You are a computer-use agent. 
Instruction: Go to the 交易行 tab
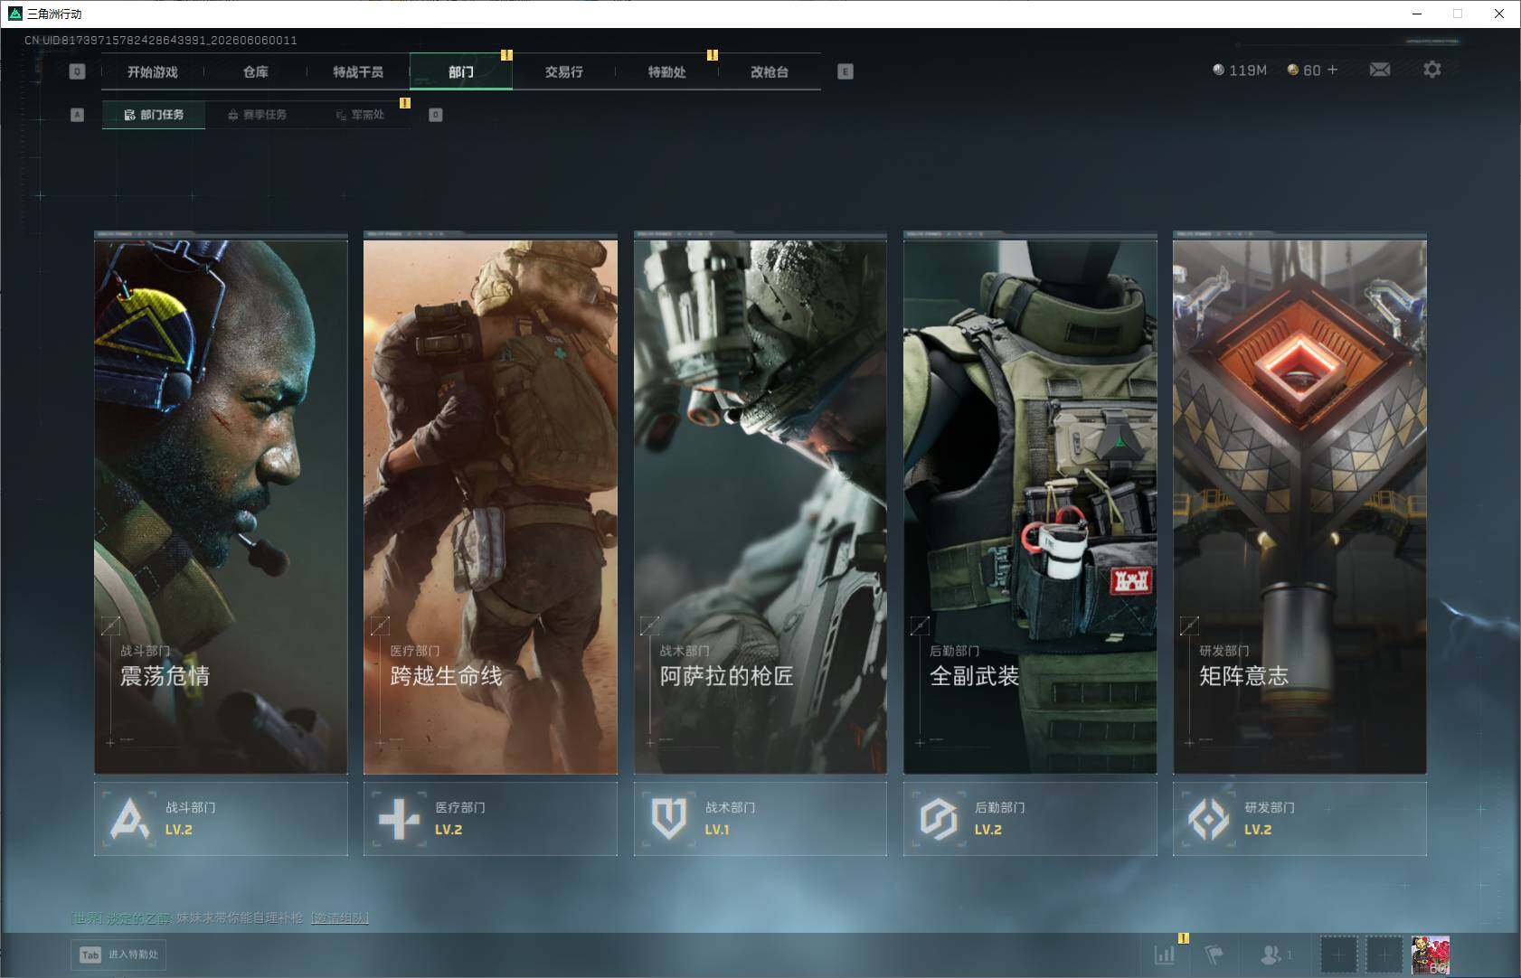tap(563, 71)
